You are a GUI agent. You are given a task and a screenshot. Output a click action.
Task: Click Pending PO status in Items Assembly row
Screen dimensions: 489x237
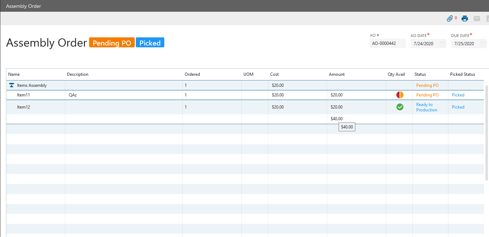(427, 85)
